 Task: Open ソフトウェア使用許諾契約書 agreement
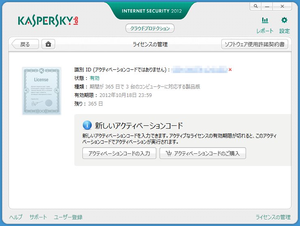coord(255,44)
